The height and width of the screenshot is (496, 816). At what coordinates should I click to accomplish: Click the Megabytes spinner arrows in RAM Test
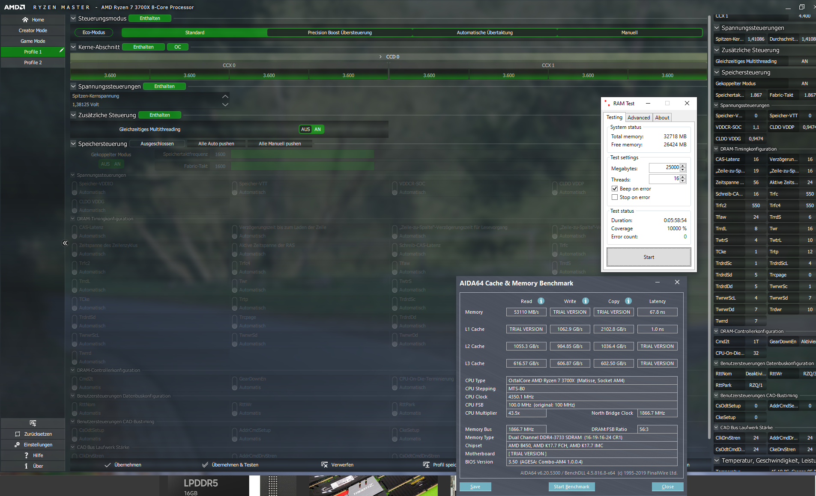coord(683,167)
